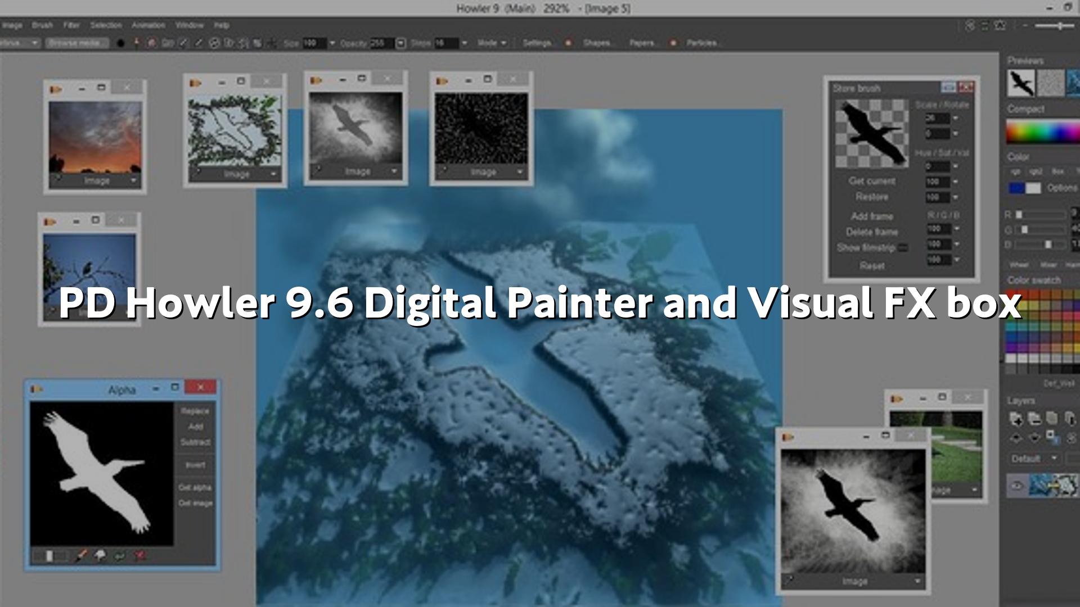
Task: Toggle layer visibility eye icon
Action: [x=1016, y=486]
